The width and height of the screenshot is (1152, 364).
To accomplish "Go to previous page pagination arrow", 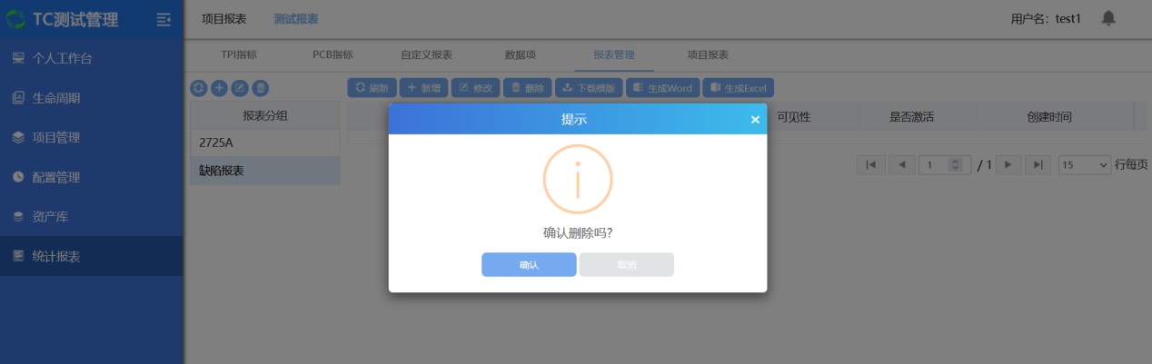I will pyautogui.click(x=901, y=164).
